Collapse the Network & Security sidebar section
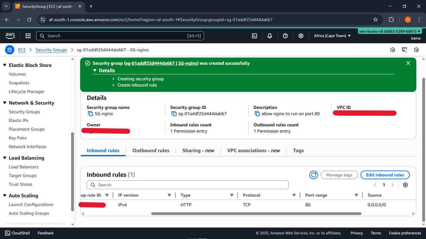Image resolution: width=426 pixels, height=239 pixels. (x=5, y=103)
